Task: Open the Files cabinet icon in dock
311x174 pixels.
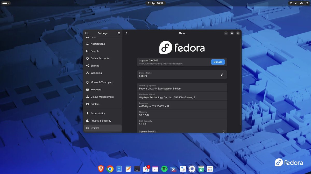Action: 119,169
